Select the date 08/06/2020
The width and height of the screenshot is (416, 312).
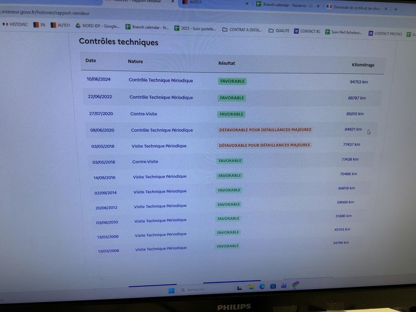click(102, 130)
